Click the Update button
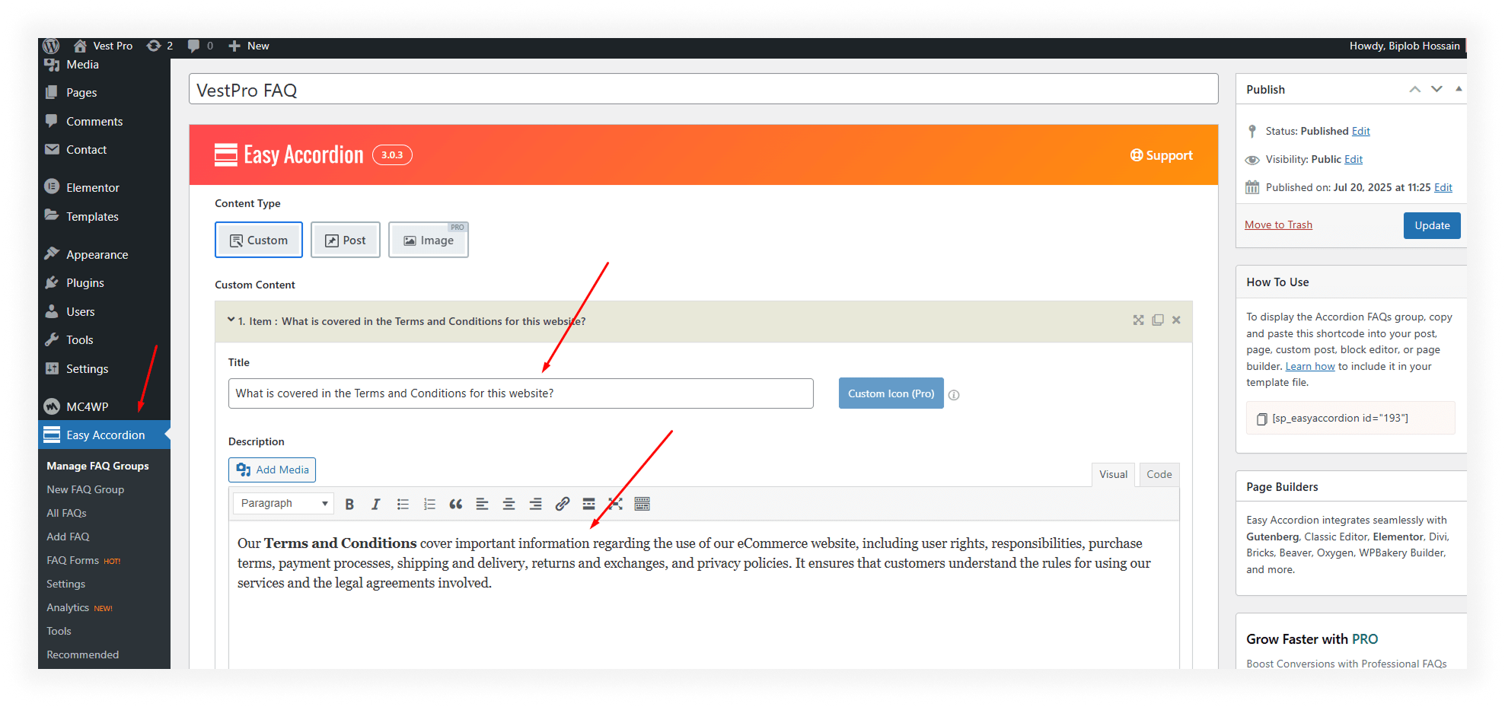 point(1432,225)
